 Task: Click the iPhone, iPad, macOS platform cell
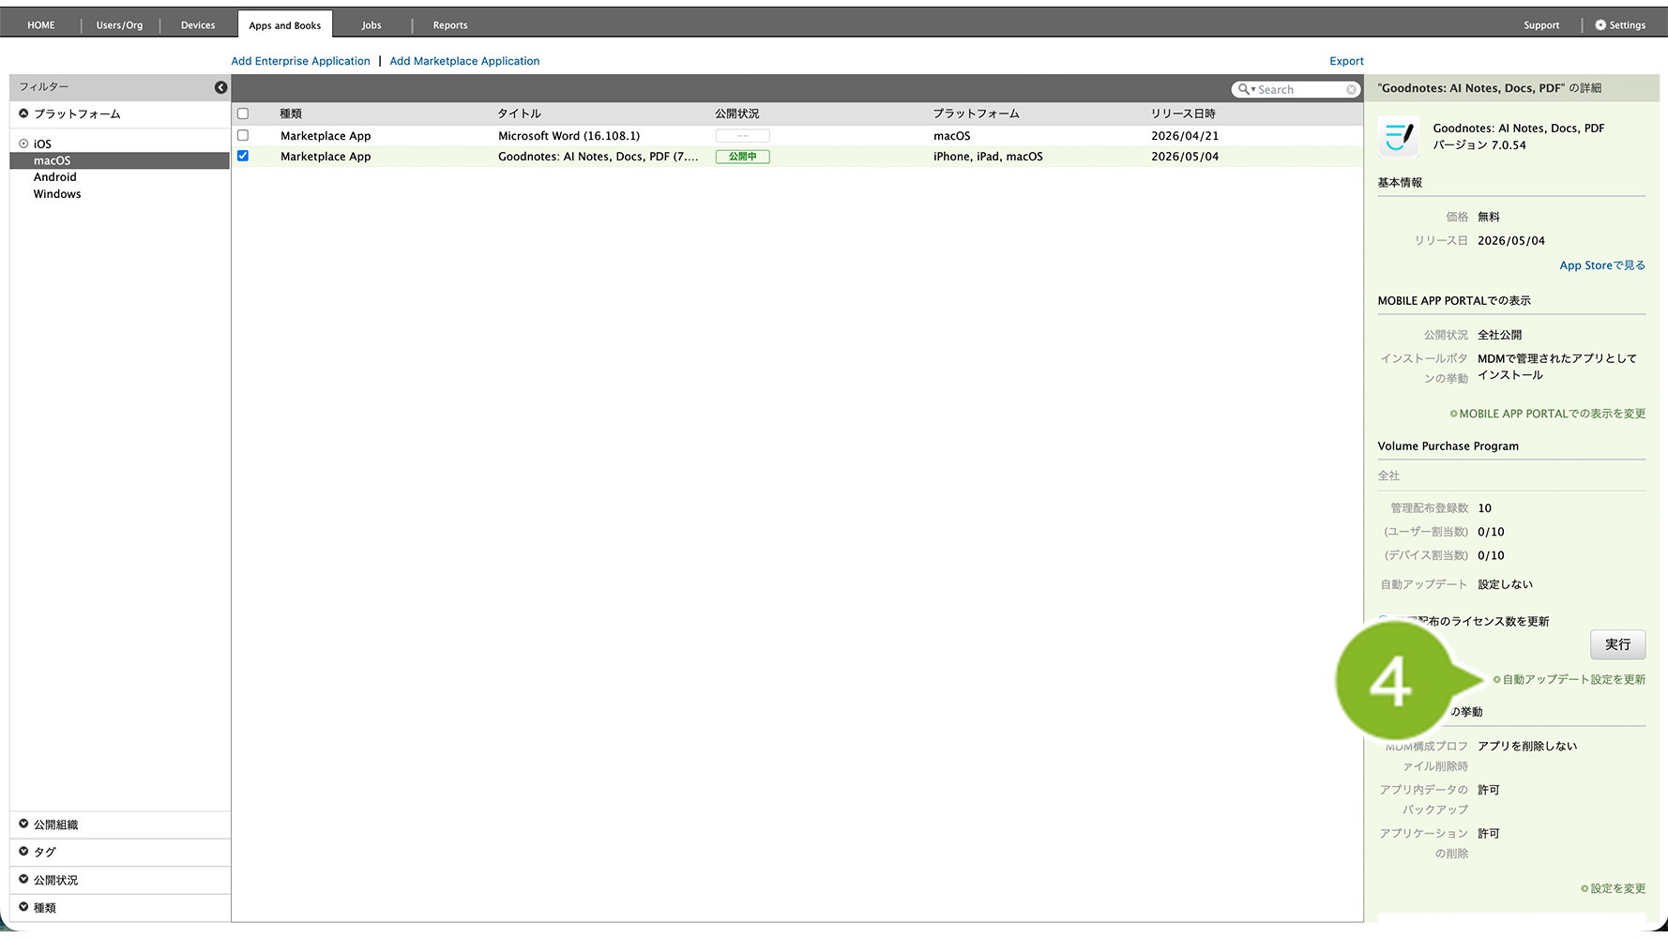pyautogui.click(x=988, y=157)
